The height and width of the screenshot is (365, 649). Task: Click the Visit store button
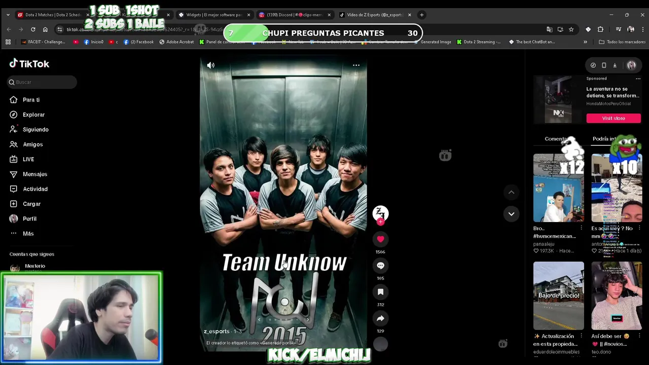[x=614, y=118]
